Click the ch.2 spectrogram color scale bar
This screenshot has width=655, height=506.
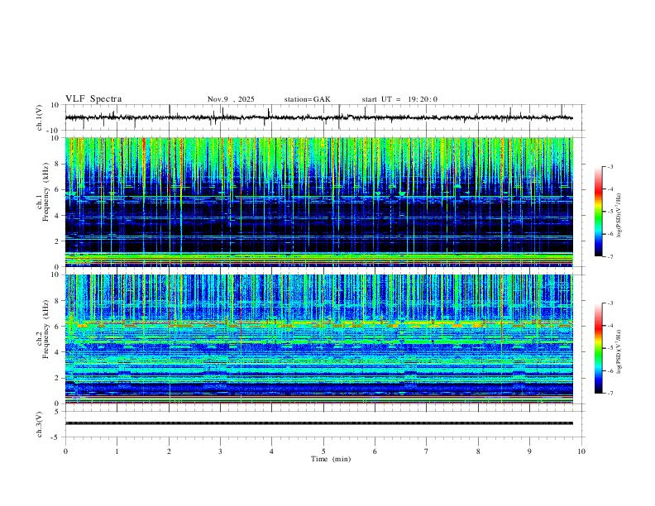(x=599, y=348)
